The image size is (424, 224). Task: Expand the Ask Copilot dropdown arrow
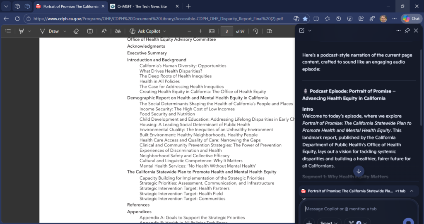tap(164, 31)
